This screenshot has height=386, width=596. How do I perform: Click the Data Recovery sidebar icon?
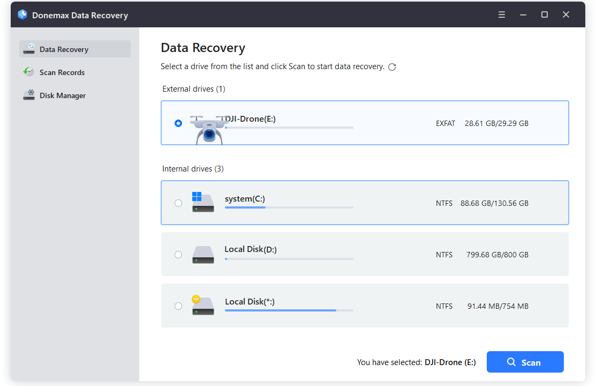coord(28,49)
